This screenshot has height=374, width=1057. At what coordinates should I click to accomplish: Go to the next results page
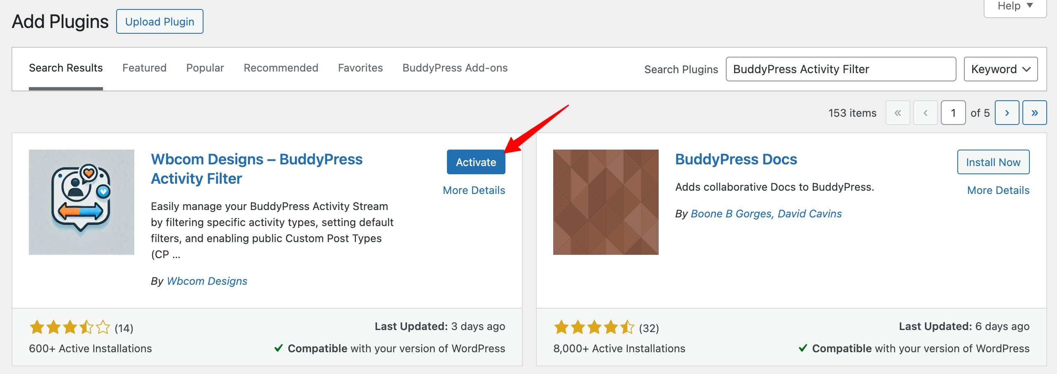[x=1007, y=113]
